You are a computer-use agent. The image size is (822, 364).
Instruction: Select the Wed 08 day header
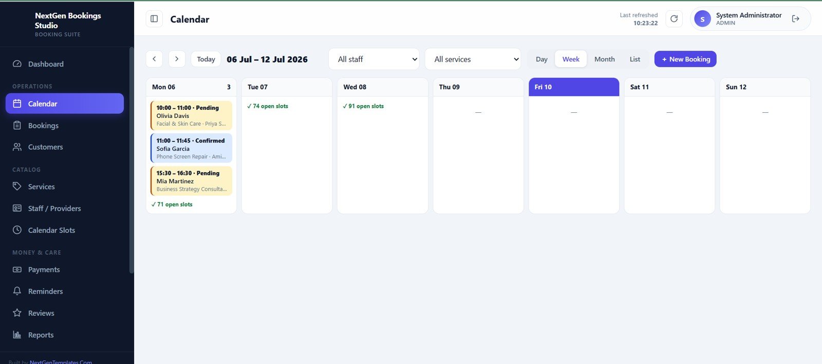[x=383, y=87]
